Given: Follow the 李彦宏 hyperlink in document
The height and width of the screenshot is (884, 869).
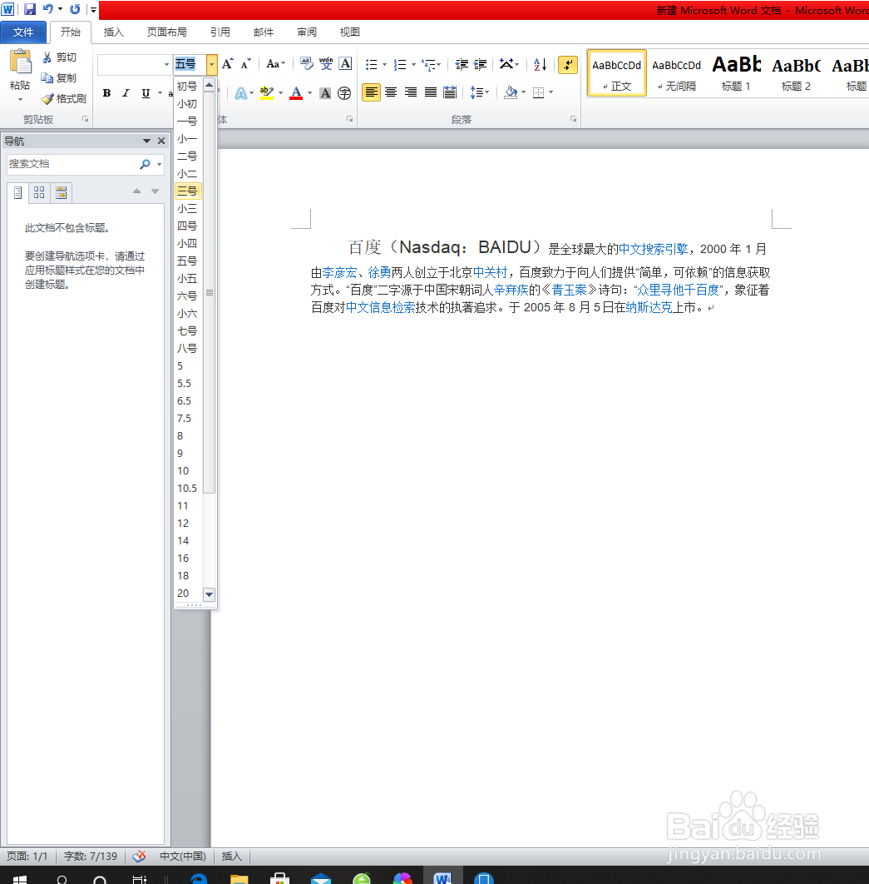Looking at the screenshot, I should pyautogui.click(x=339, y=273).
